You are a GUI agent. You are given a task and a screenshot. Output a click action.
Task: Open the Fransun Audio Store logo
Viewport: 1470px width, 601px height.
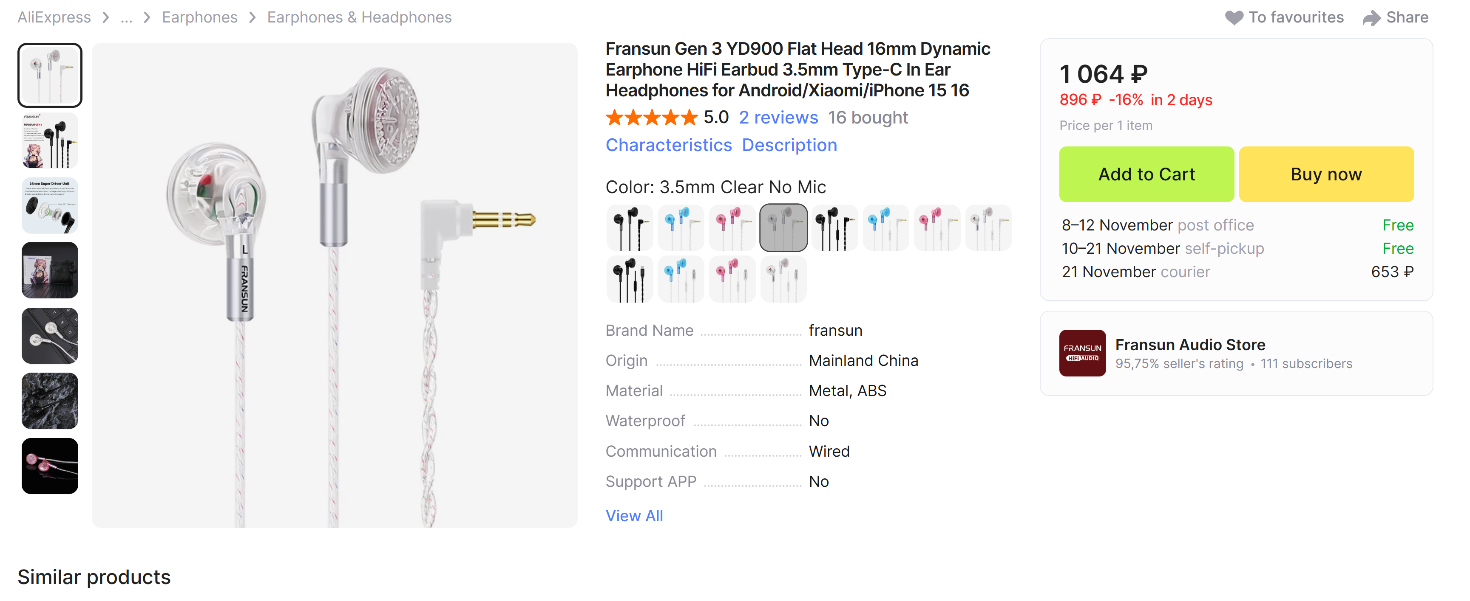[x=1082, y=353]
